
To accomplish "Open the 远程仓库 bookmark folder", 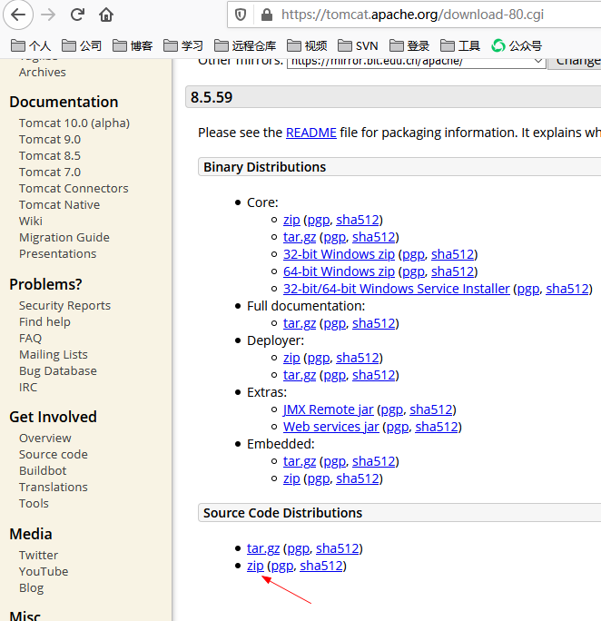I will pos(245,45).
